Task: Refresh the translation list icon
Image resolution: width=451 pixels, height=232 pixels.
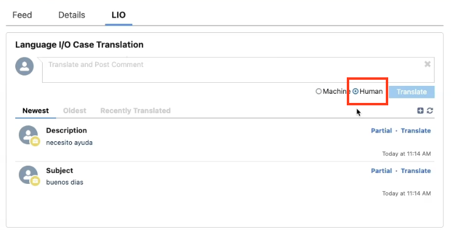Action: (430, 111)
